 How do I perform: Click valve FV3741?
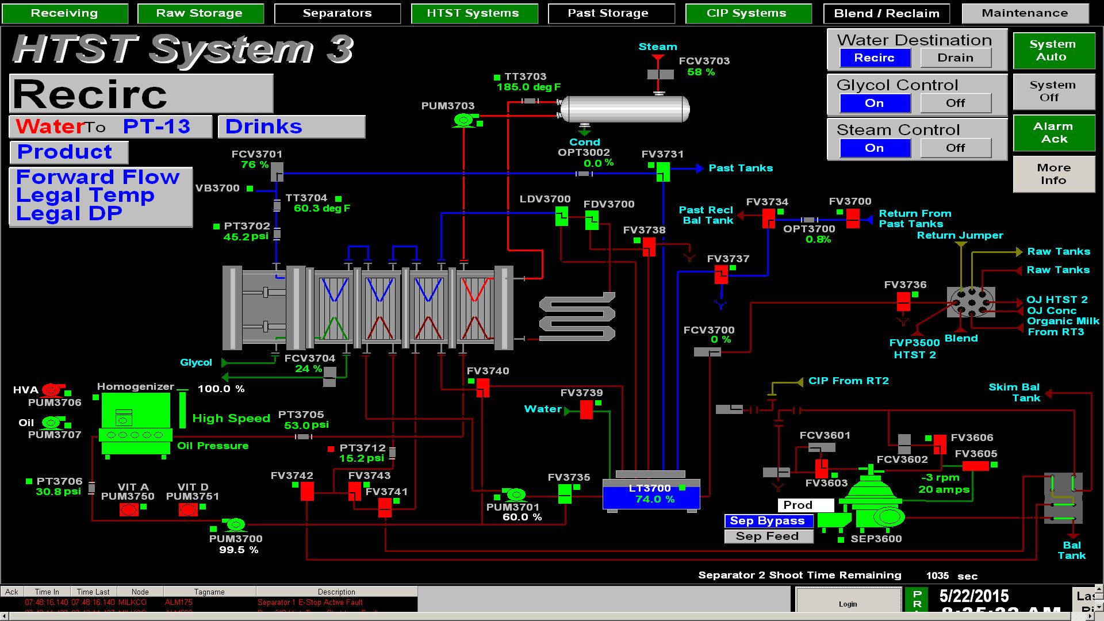[x=385, y=508]
